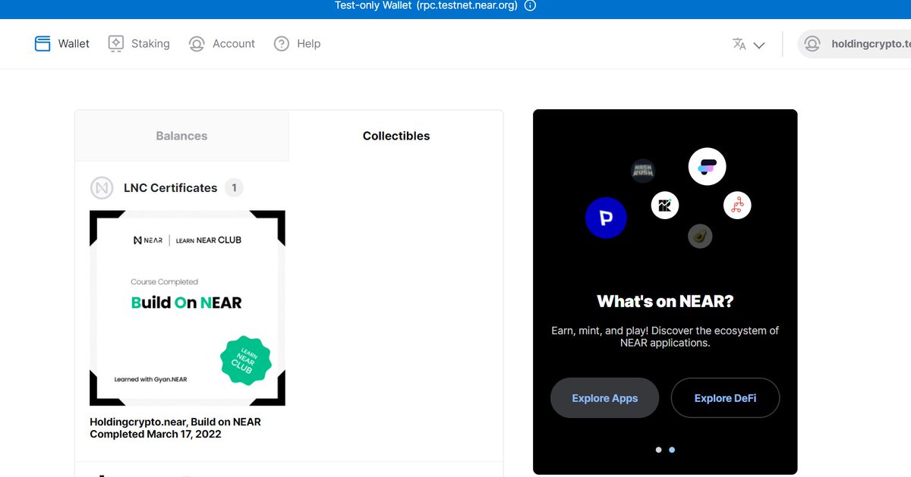Viewport: 911px width, 477px height.
Task: Open the Wallet nav icon
Action: (x=43, y=43)
